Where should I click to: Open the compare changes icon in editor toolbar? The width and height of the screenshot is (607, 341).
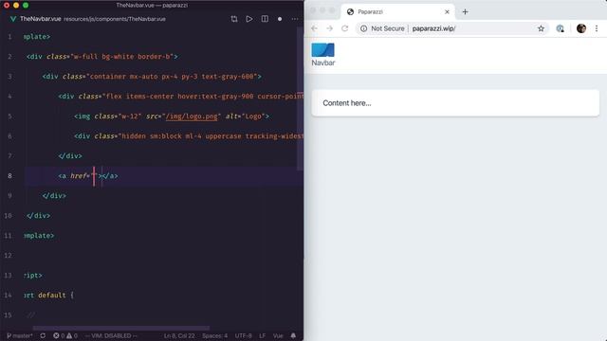point(234,19)
